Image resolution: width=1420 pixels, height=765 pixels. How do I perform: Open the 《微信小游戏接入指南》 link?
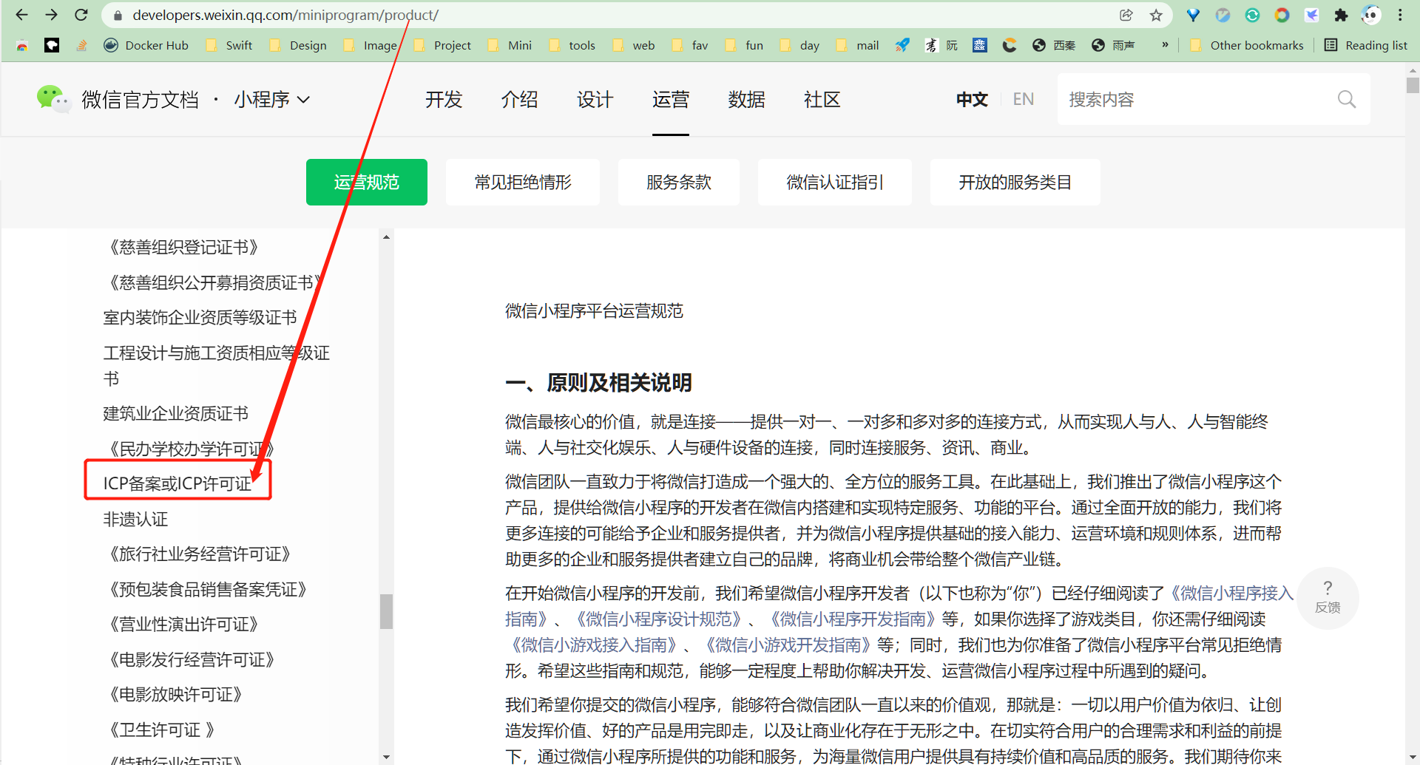pyautogui.click(x=594, y=645)
